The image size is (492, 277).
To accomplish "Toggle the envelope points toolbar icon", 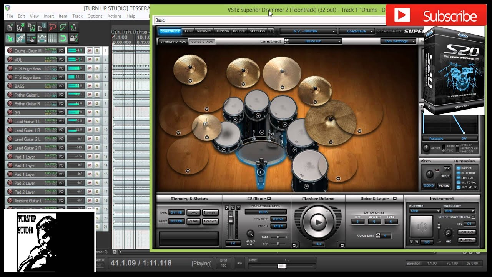I will (42, 38).
